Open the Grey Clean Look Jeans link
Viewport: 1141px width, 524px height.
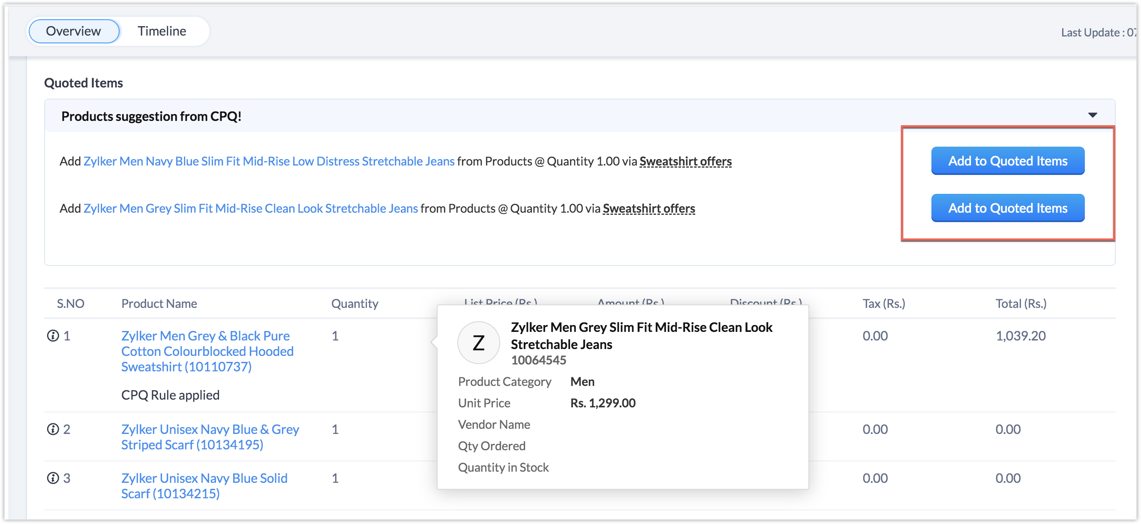250,208
